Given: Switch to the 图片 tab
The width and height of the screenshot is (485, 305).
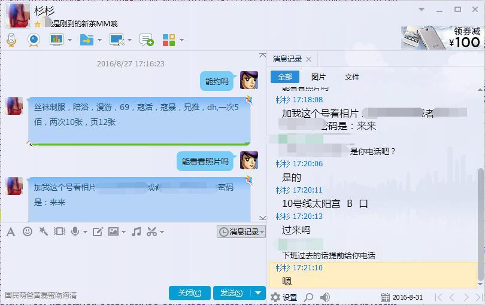Looking at the screenshot, I should pyautogui.click(x=319, y=77).
